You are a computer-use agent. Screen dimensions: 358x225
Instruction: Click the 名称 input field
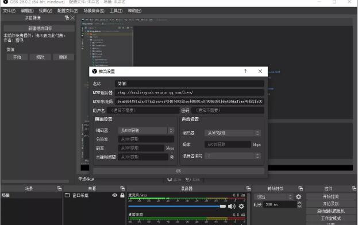[190, 84]
